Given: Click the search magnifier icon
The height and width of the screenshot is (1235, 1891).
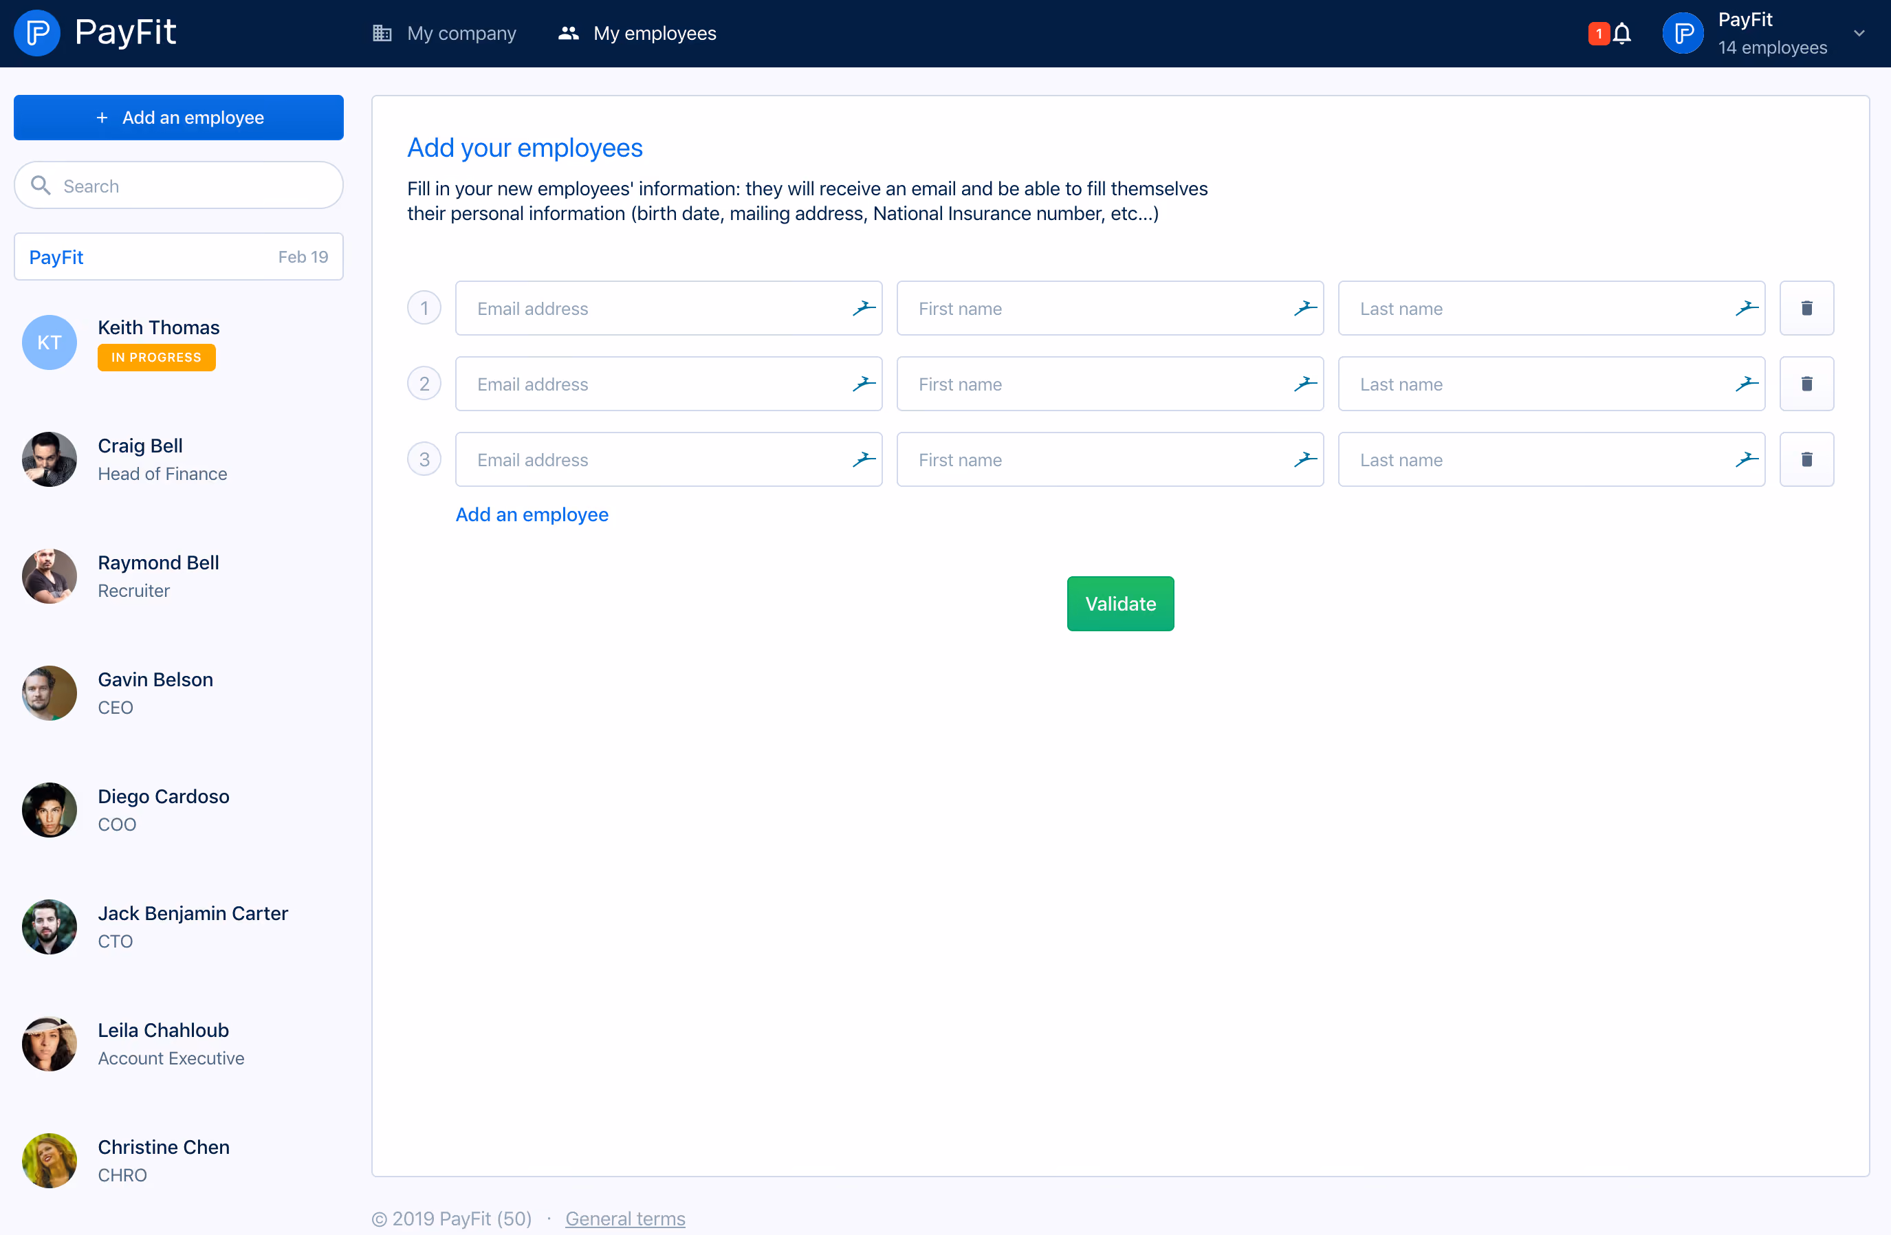Looking at the screenshot, I should click(x=41, y=185).
